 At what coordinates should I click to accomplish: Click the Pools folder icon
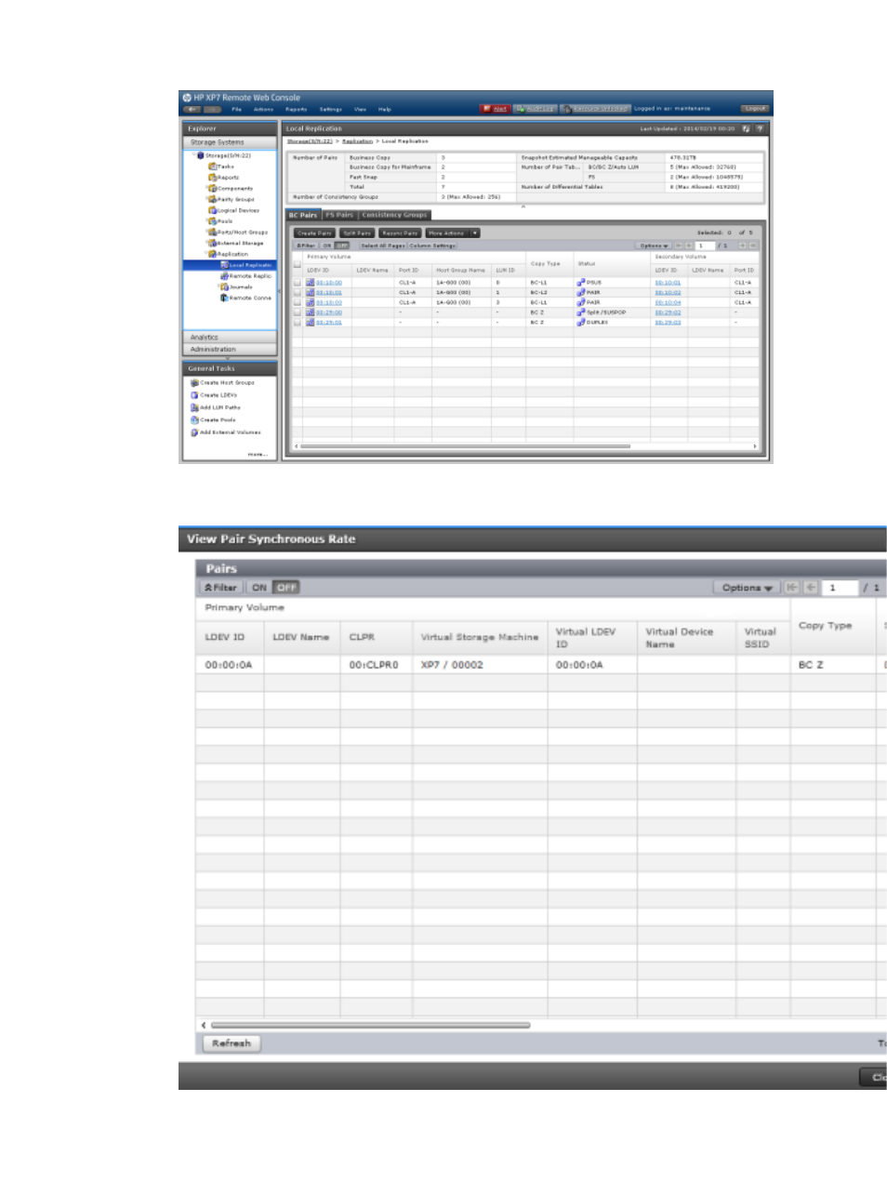point(212,221)
